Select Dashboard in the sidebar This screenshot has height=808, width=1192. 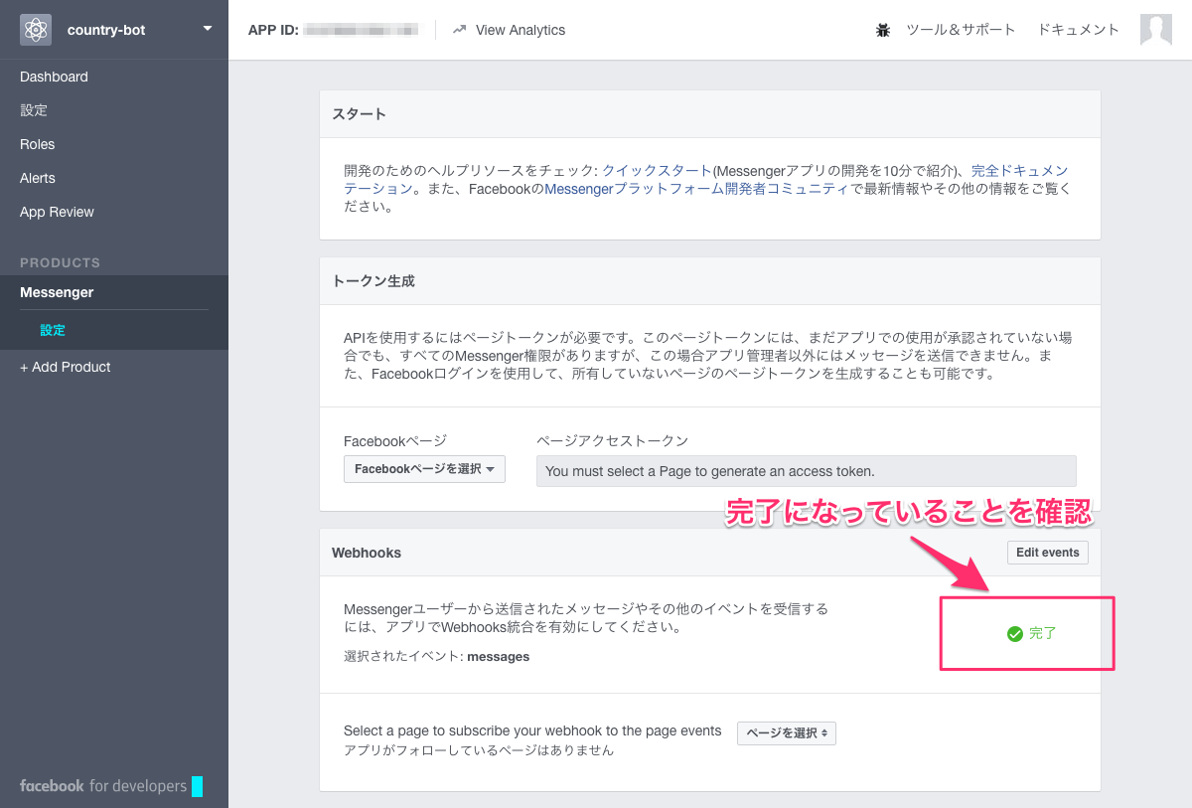click(54, 77)
